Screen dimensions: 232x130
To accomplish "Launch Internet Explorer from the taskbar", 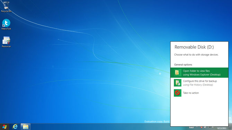I will point(15,127).
